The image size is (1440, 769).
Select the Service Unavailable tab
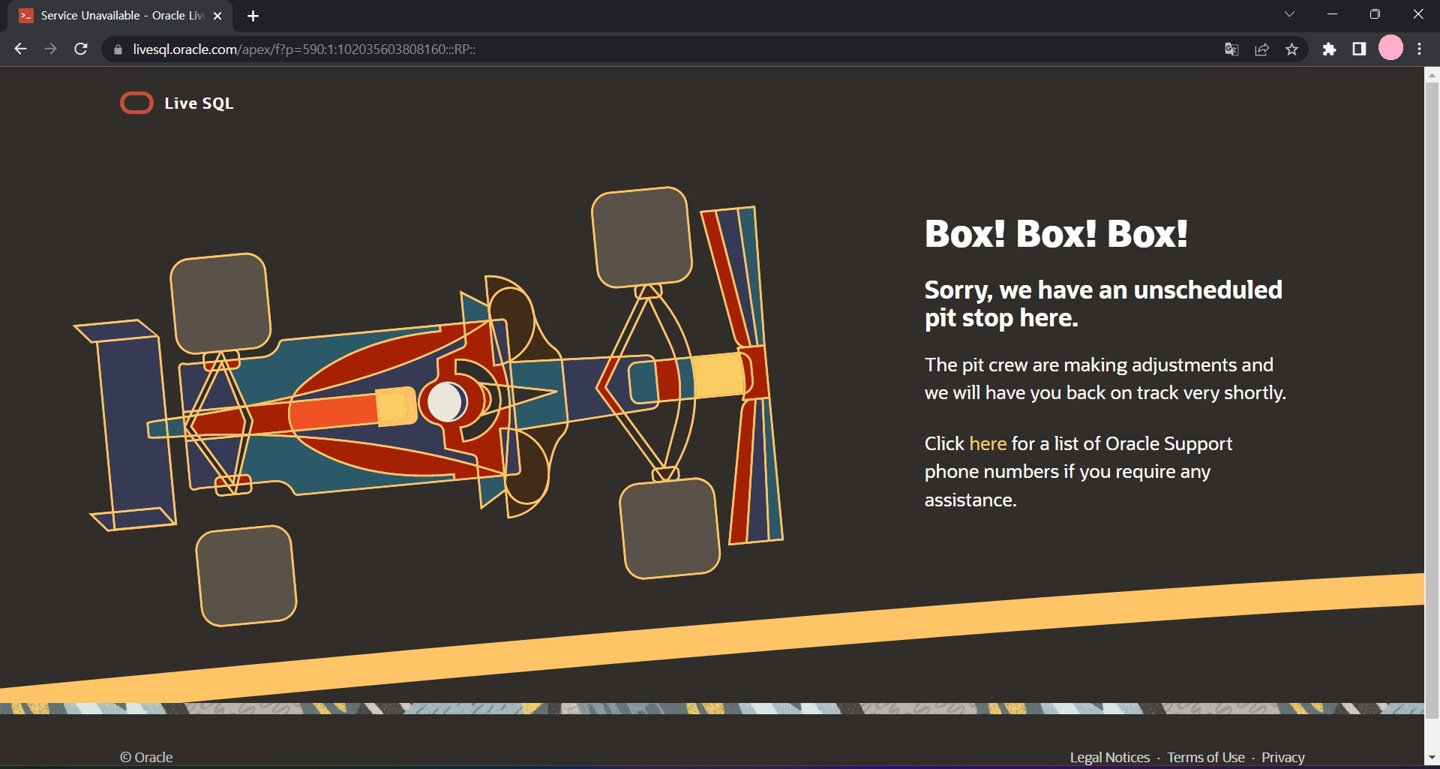(120, 16)
